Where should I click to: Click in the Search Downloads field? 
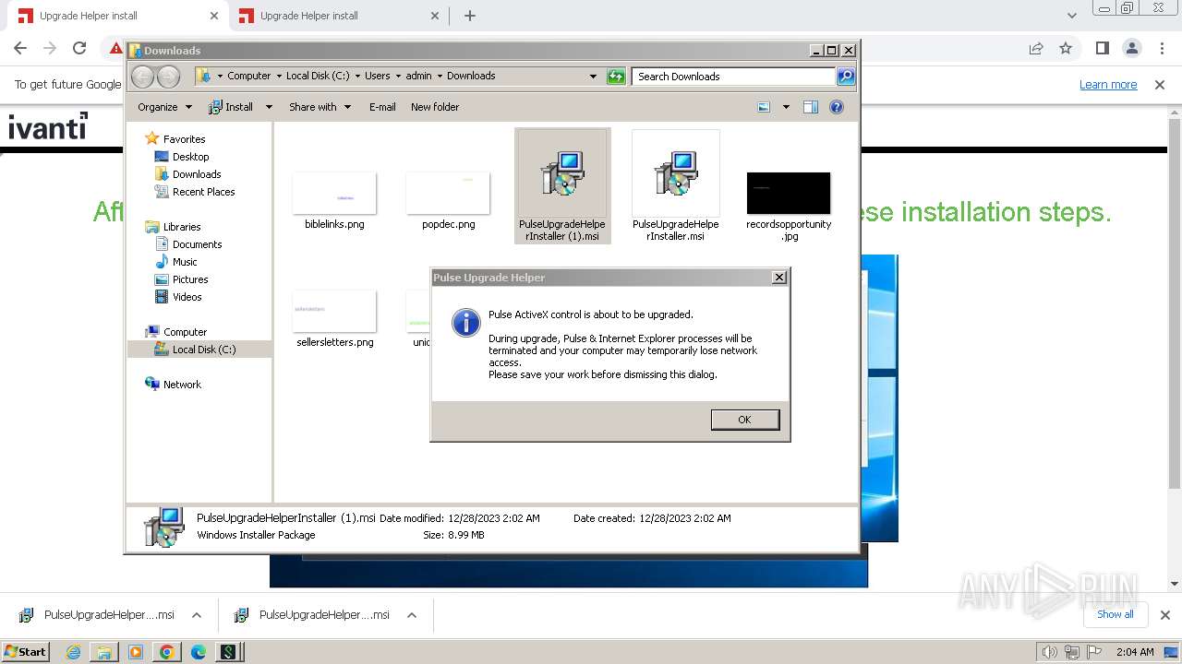pos(734,77)
